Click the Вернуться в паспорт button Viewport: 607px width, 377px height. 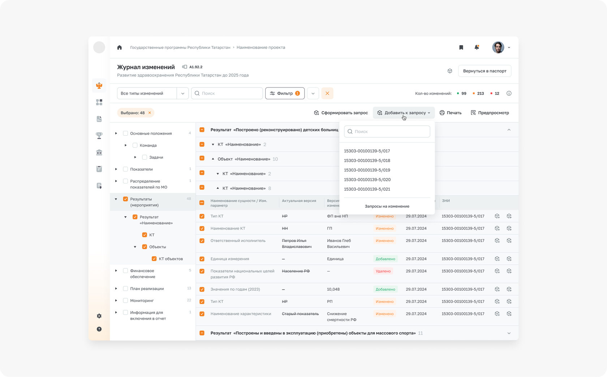click(485, 71)
